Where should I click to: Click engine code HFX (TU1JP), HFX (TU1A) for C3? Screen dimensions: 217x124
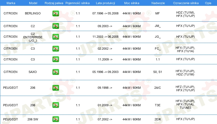pos(185,49)
